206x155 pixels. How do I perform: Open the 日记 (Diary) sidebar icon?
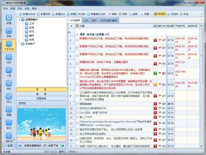tap(9, 97)
